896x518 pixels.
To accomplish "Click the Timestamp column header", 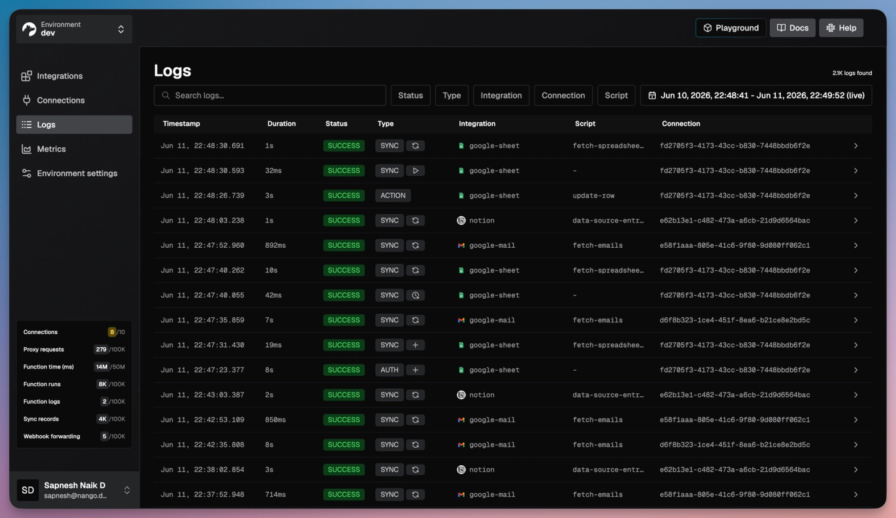I will coord(182,124).
